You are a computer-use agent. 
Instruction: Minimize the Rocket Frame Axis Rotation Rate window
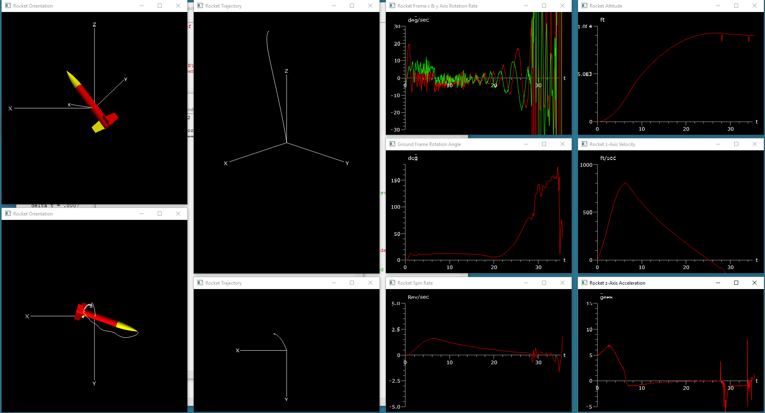tap(526, 6)
